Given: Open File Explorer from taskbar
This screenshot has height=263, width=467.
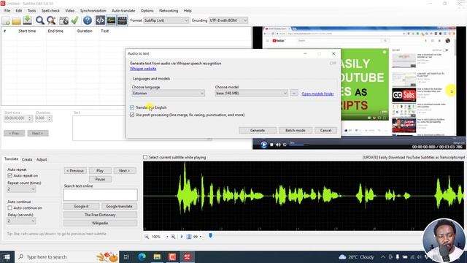Looking at the screenshot, I should [157, 256].
